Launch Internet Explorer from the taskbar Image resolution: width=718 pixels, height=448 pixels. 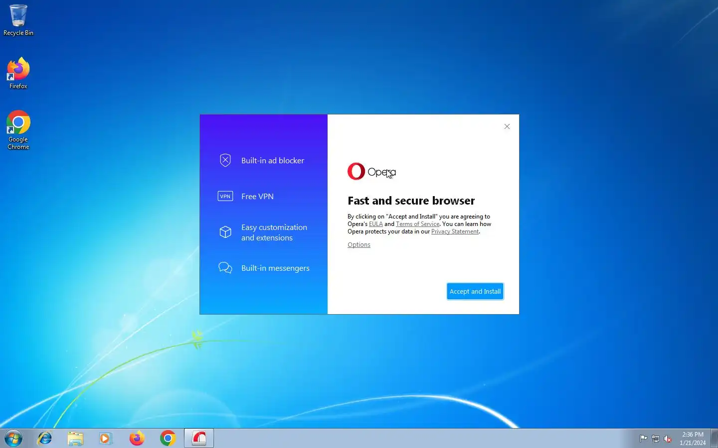tap(45, 439)
